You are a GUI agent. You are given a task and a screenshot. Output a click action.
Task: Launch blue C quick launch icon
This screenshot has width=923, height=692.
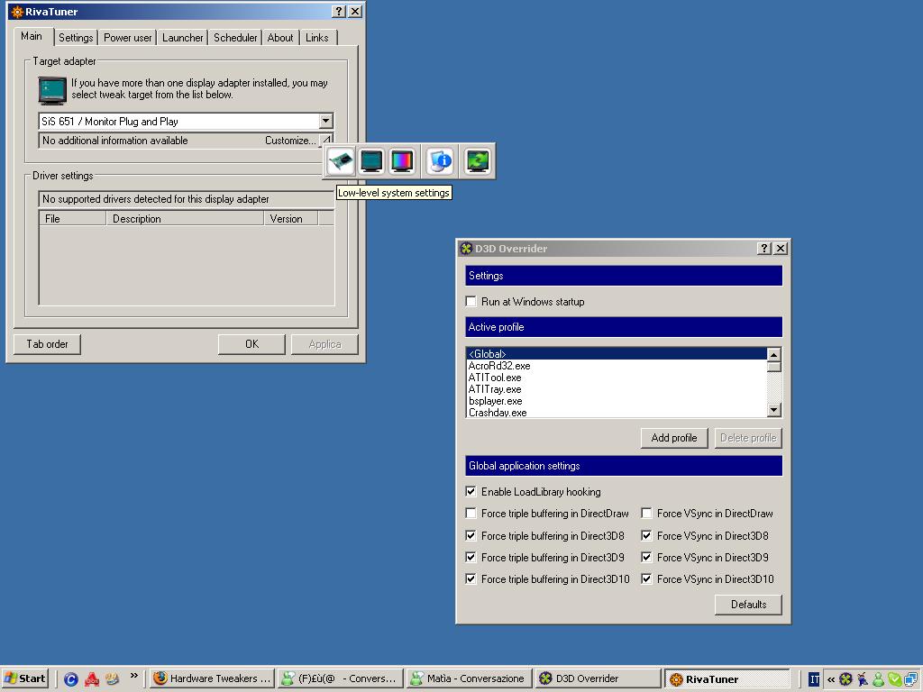pos(70,679)
